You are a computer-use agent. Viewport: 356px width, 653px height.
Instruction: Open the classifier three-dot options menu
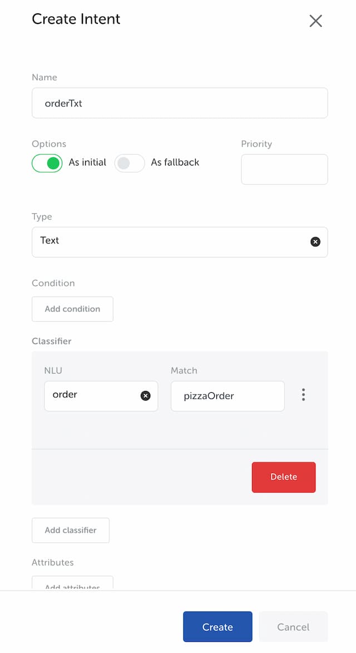pos(303,394)
